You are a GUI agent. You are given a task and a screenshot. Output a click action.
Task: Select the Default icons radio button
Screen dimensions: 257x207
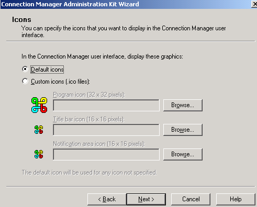coord(25,69)
